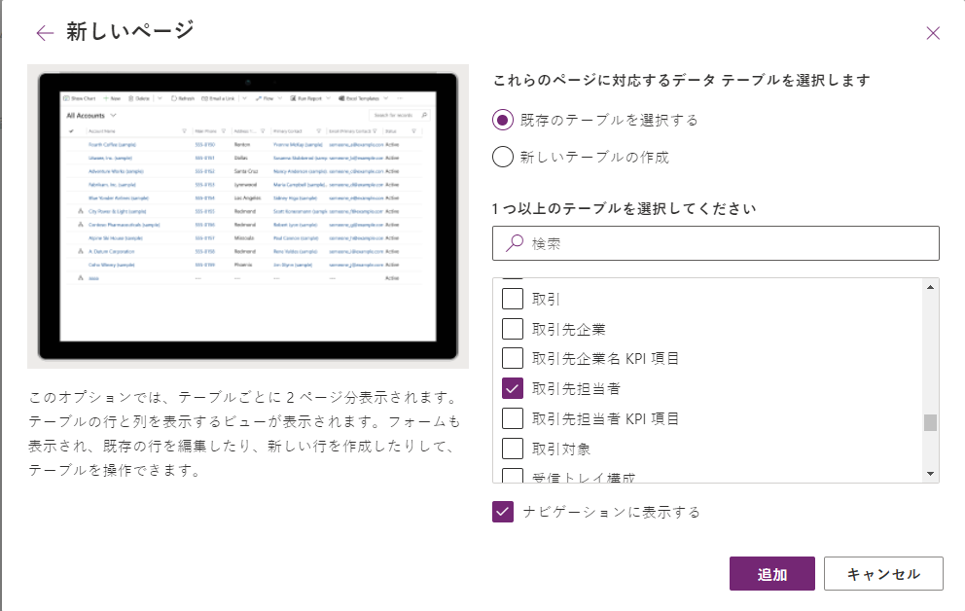This screenshot has height=611, width=965.
Task: Click the tablet preview image
Action: [248, 216]
